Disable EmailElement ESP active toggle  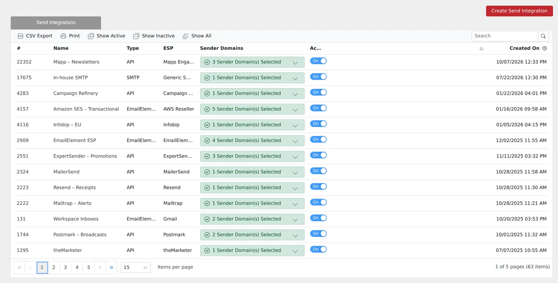coord(318,139)
